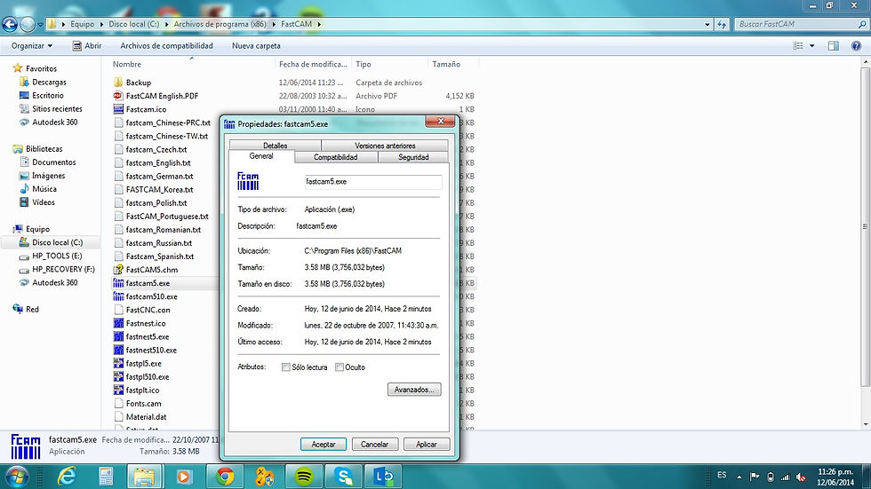
Task: Open Spotify from the taskbar
Action: [304, 477]
